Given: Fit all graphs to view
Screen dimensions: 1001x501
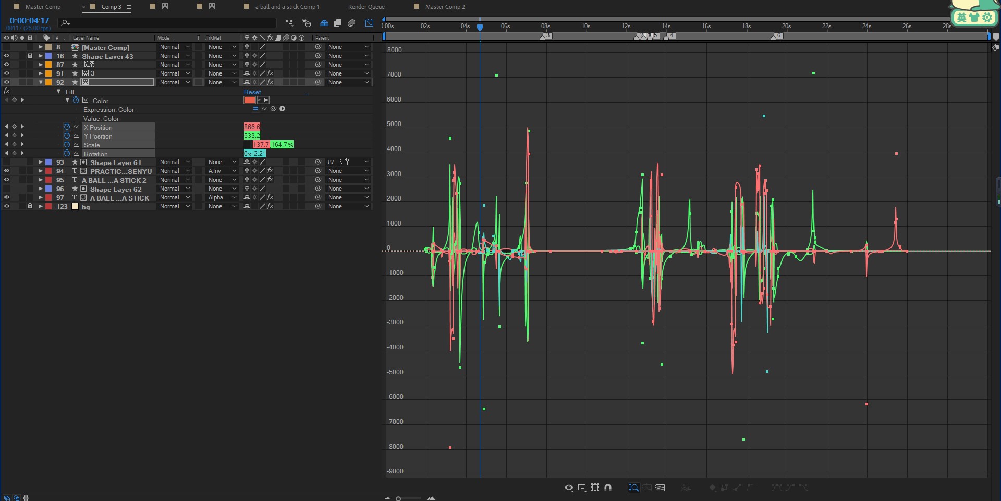Looking at the screenshot, I should tap(660, 487).
